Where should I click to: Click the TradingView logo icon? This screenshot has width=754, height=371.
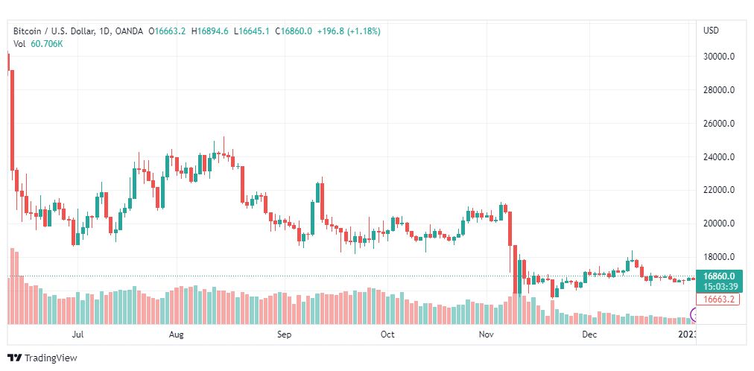click(x=14, y=358)
